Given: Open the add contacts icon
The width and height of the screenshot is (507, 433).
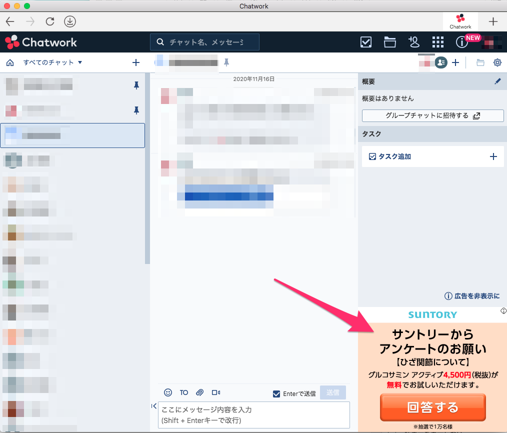Looking at the screenshot, I should click(x=414, y=42).
